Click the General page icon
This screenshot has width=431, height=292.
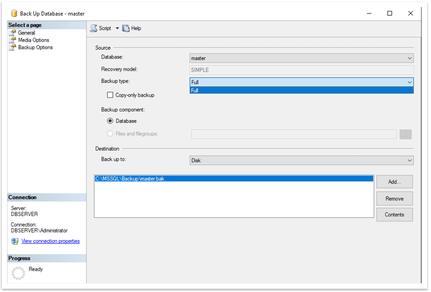pos(12,33)
